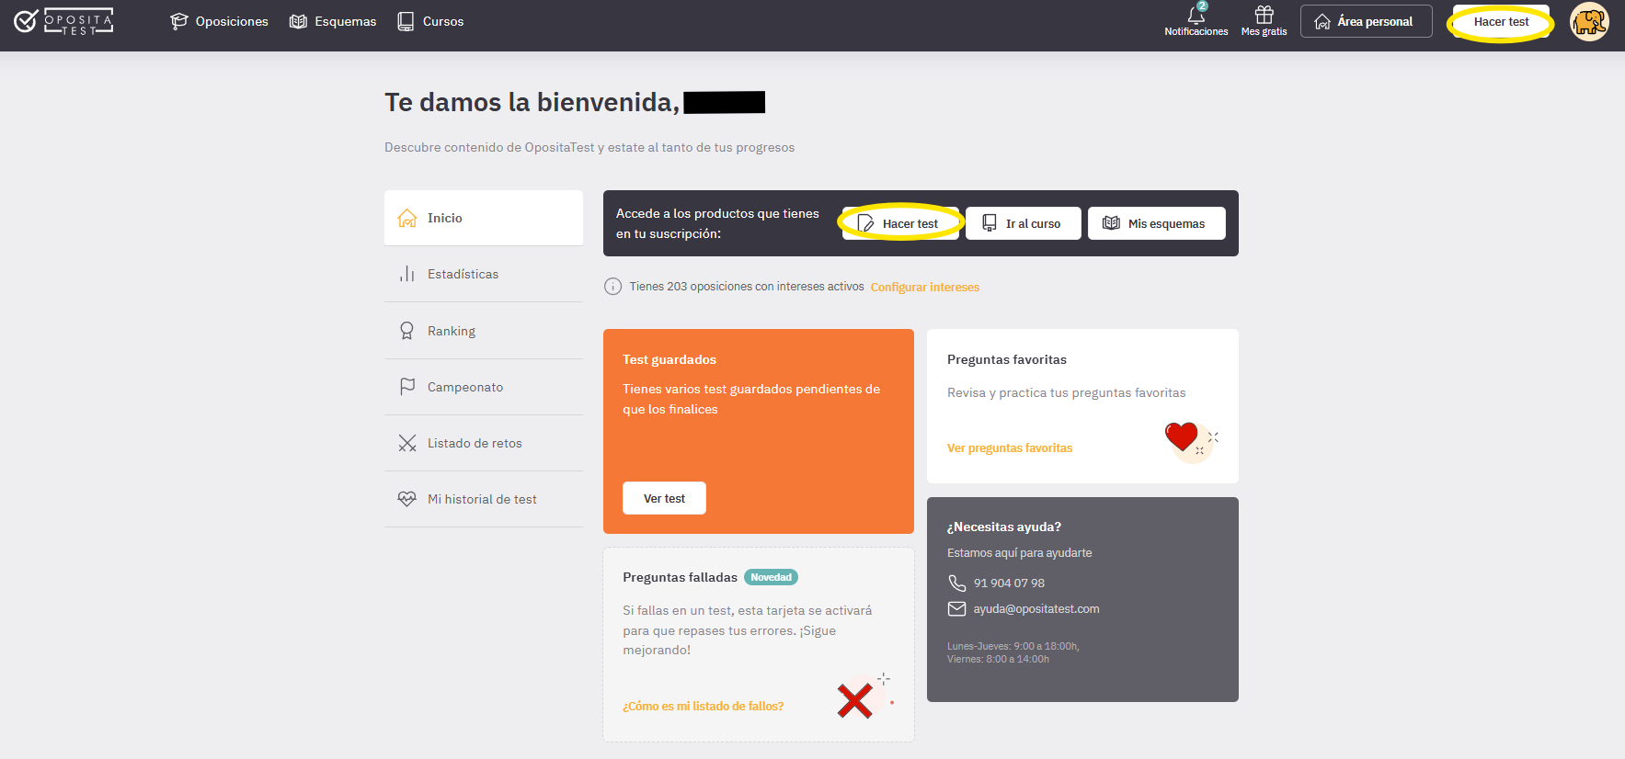The image size is (1625, 759).
Task: Click the info icon beside oposiciones count
Action: click(612, 287)
